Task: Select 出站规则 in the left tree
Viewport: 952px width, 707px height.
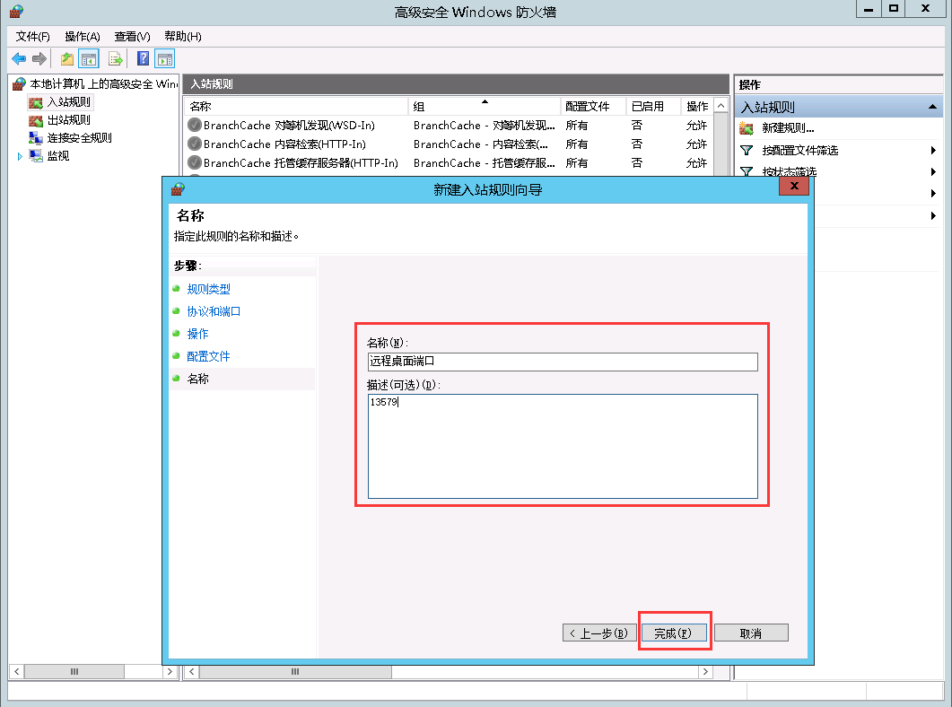Action: coord(68,120)
